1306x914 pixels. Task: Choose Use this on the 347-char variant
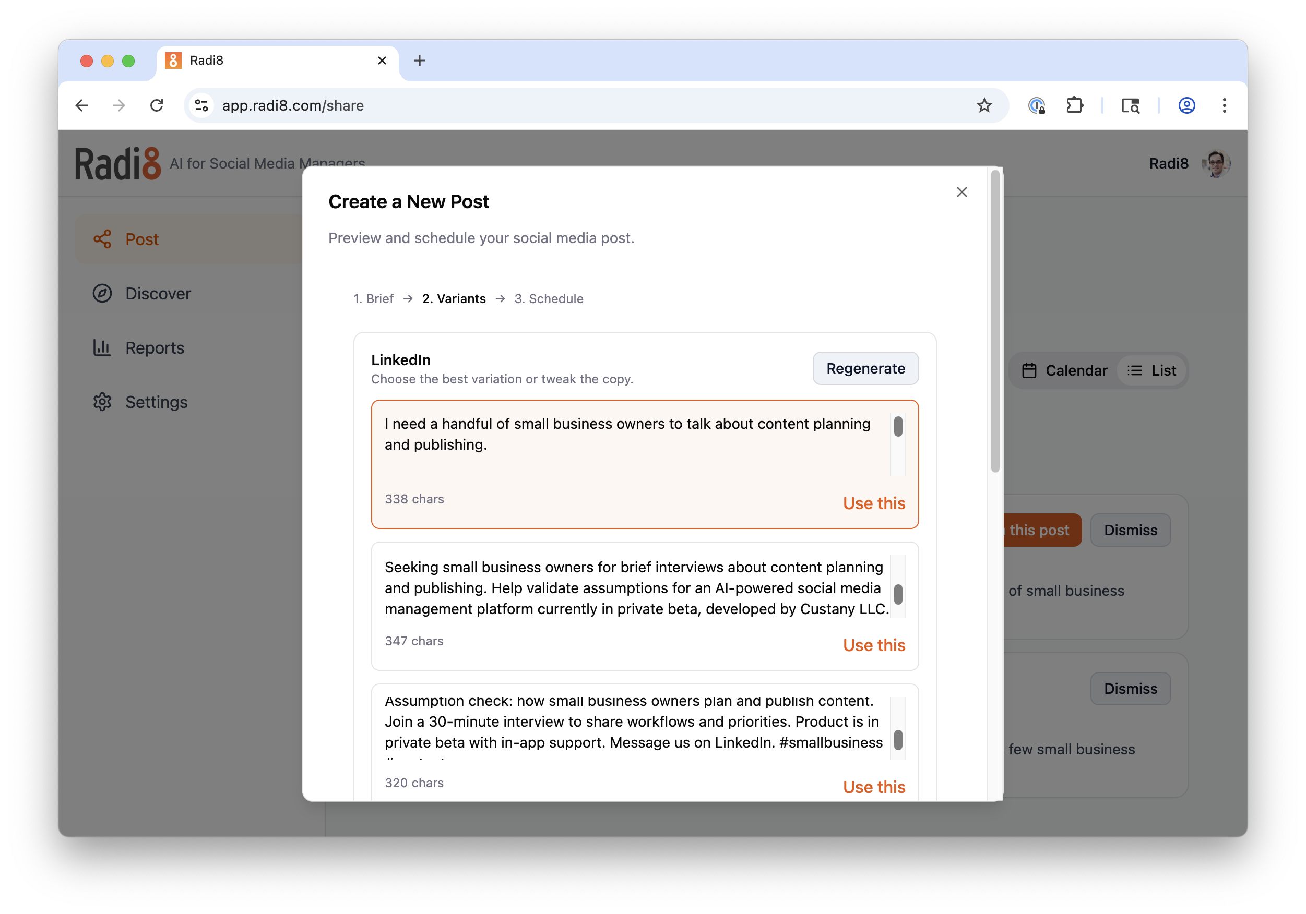pos(874,645)
